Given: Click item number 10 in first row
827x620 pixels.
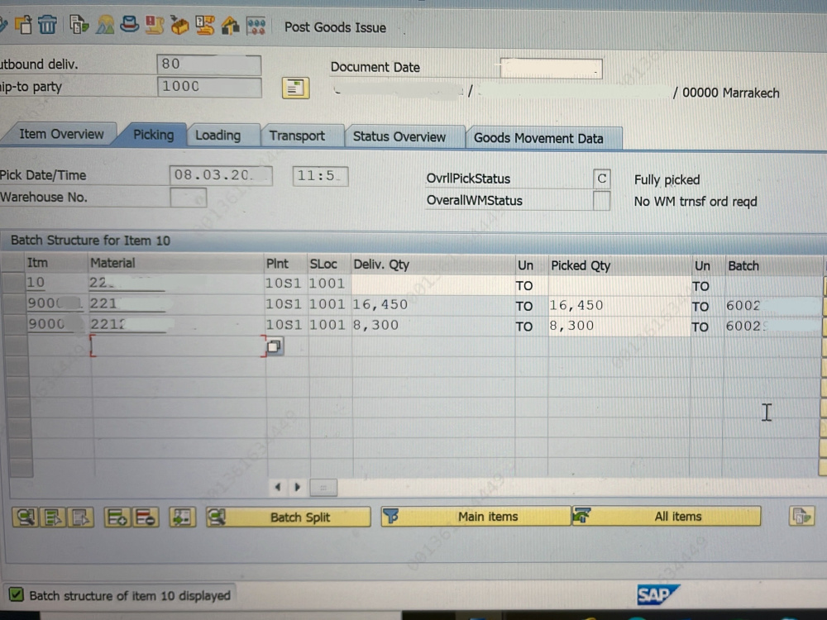Looking at the screenshot, I should coord(36,283).
